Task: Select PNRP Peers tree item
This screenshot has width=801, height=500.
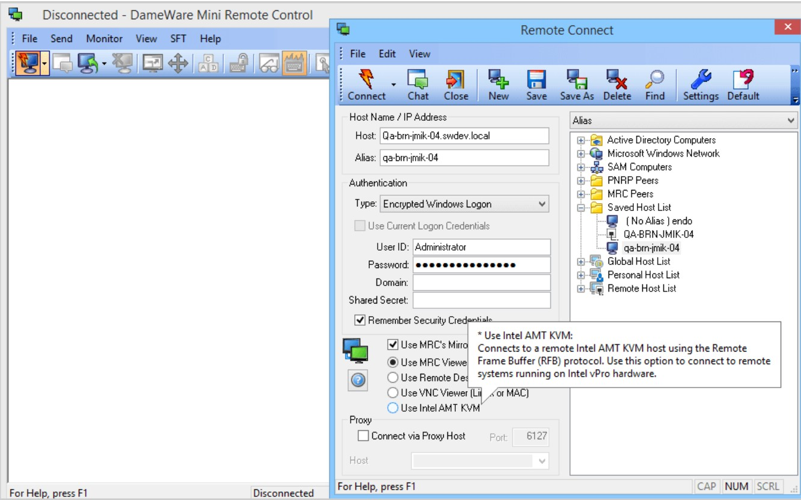Action: pyautogui.click(x=633, y=180)
